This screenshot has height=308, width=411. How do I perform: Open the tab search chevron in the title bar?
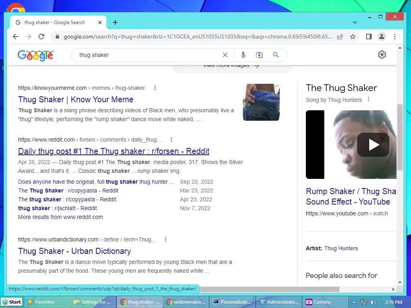point(355,22)
